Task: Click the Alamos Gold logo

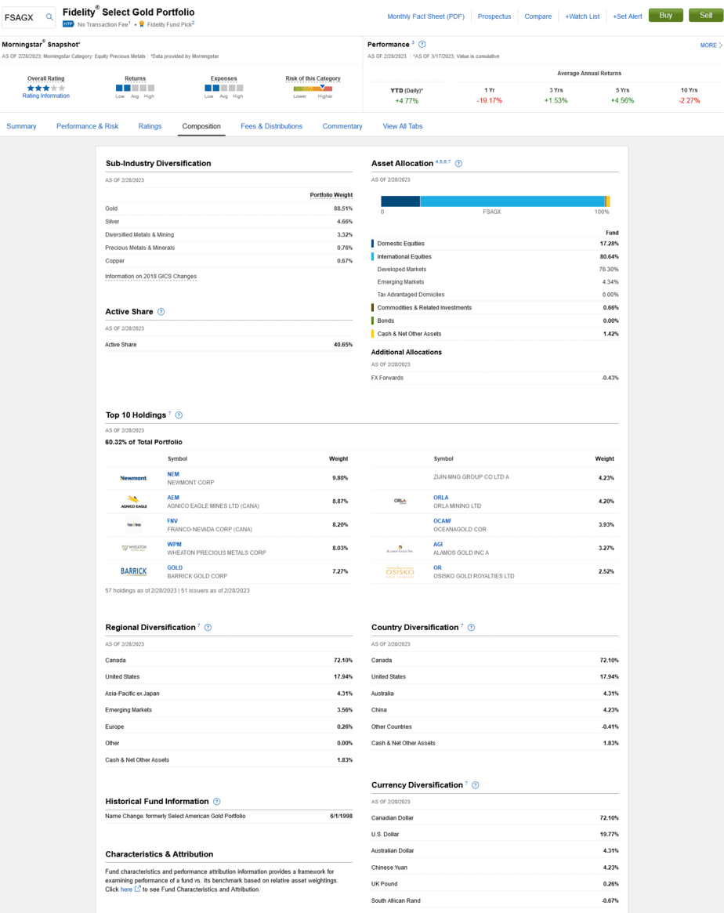Action: pyautogui.click(x=400, y=549)
